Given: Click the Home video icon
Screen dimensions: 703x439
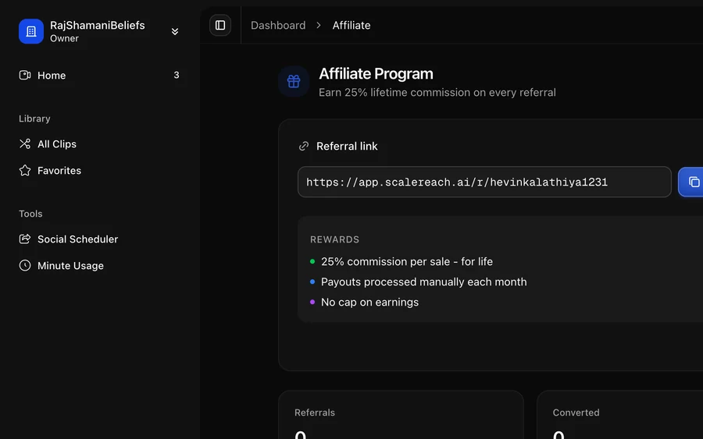Looking at the screenshot, I should (25, 75).
